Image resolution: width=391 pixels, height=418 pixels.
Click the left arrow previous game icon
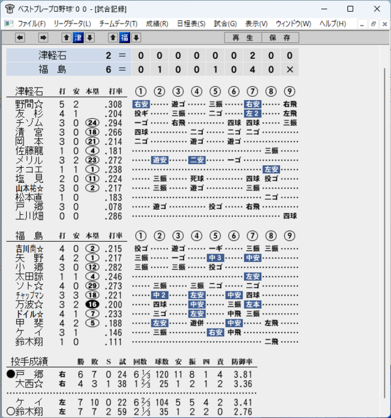tap(20, 38)
